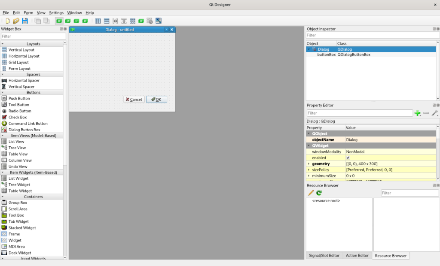Screen dimensions: 440x266
Task: Expand the geometry property
Action: click(x=309, y=164)
